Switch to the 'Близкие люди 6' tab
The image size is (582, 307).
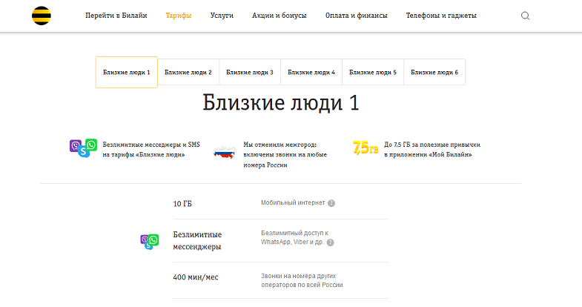click(x=434, y=73)
